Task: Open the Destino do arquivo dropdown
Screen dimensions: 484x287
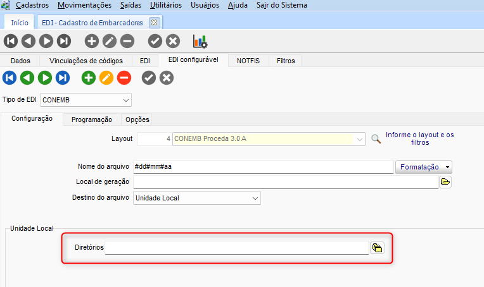Action: [255, 198]
